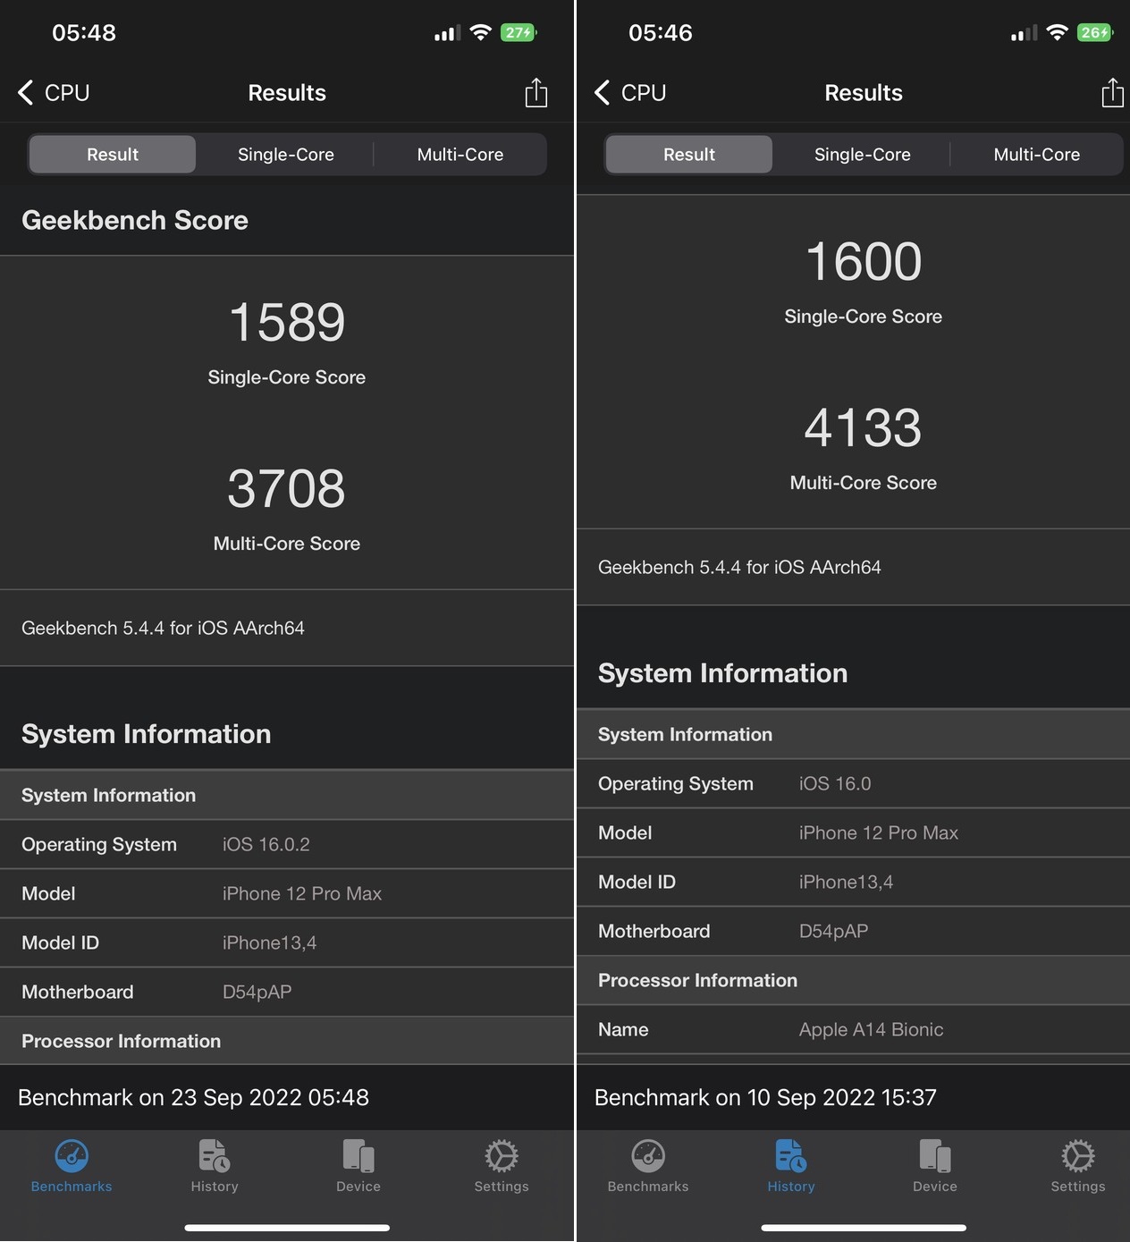The height and width of the screenshot is (1242, 1130).
Task: Tap Model row in left screen
Action: click(x=287, y=893)
